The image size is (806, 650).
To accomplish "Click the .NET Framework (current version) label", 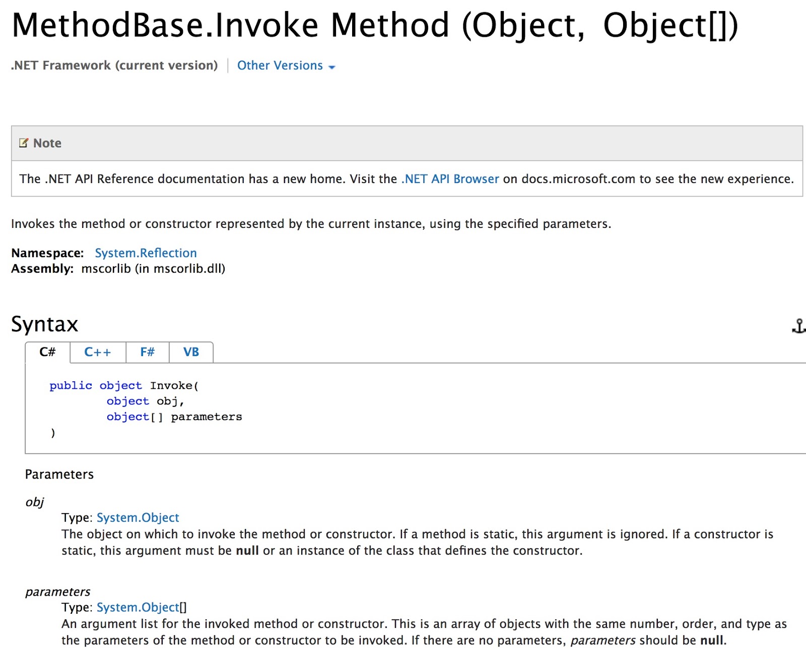I will coord(114,65).
